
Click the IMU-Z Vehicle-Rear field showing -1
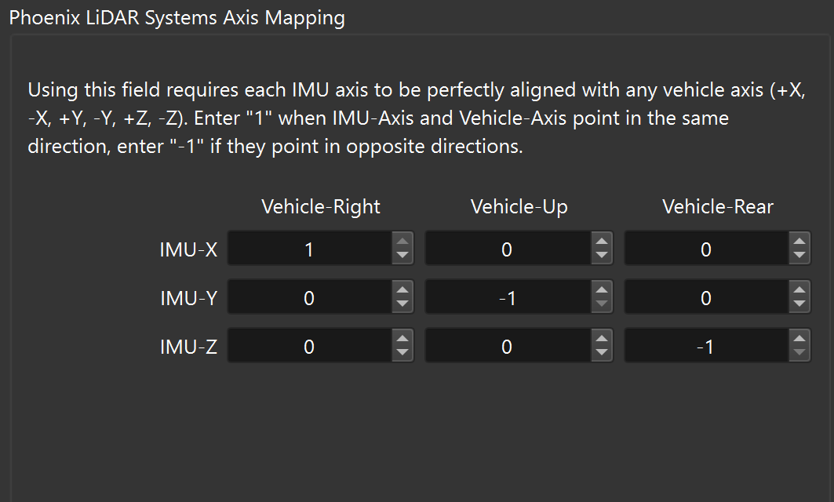(707, 346)
